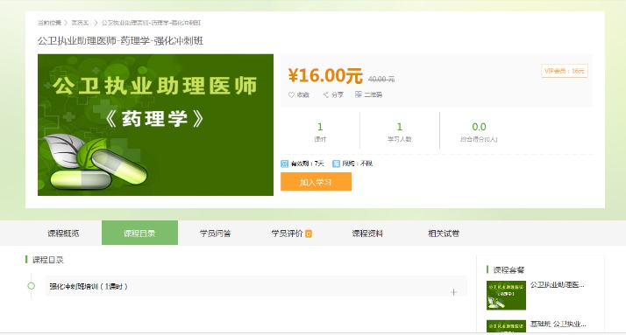Viewport: 626px width, 335px height.
Task: Click the course name breadcrumb link
Action: pos(151,23)
